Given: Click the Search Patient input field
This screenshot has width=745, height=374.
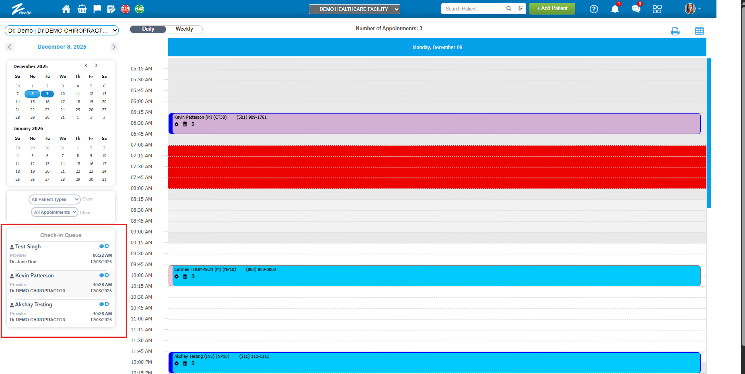Looking at the screenshot, I should point(472,9).
